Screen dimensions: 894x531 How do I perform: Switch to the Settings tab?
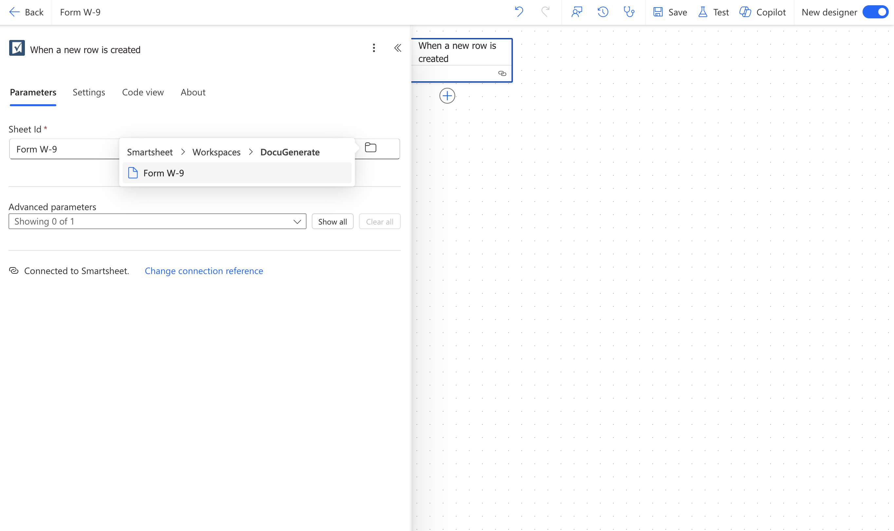coord(89,92)
